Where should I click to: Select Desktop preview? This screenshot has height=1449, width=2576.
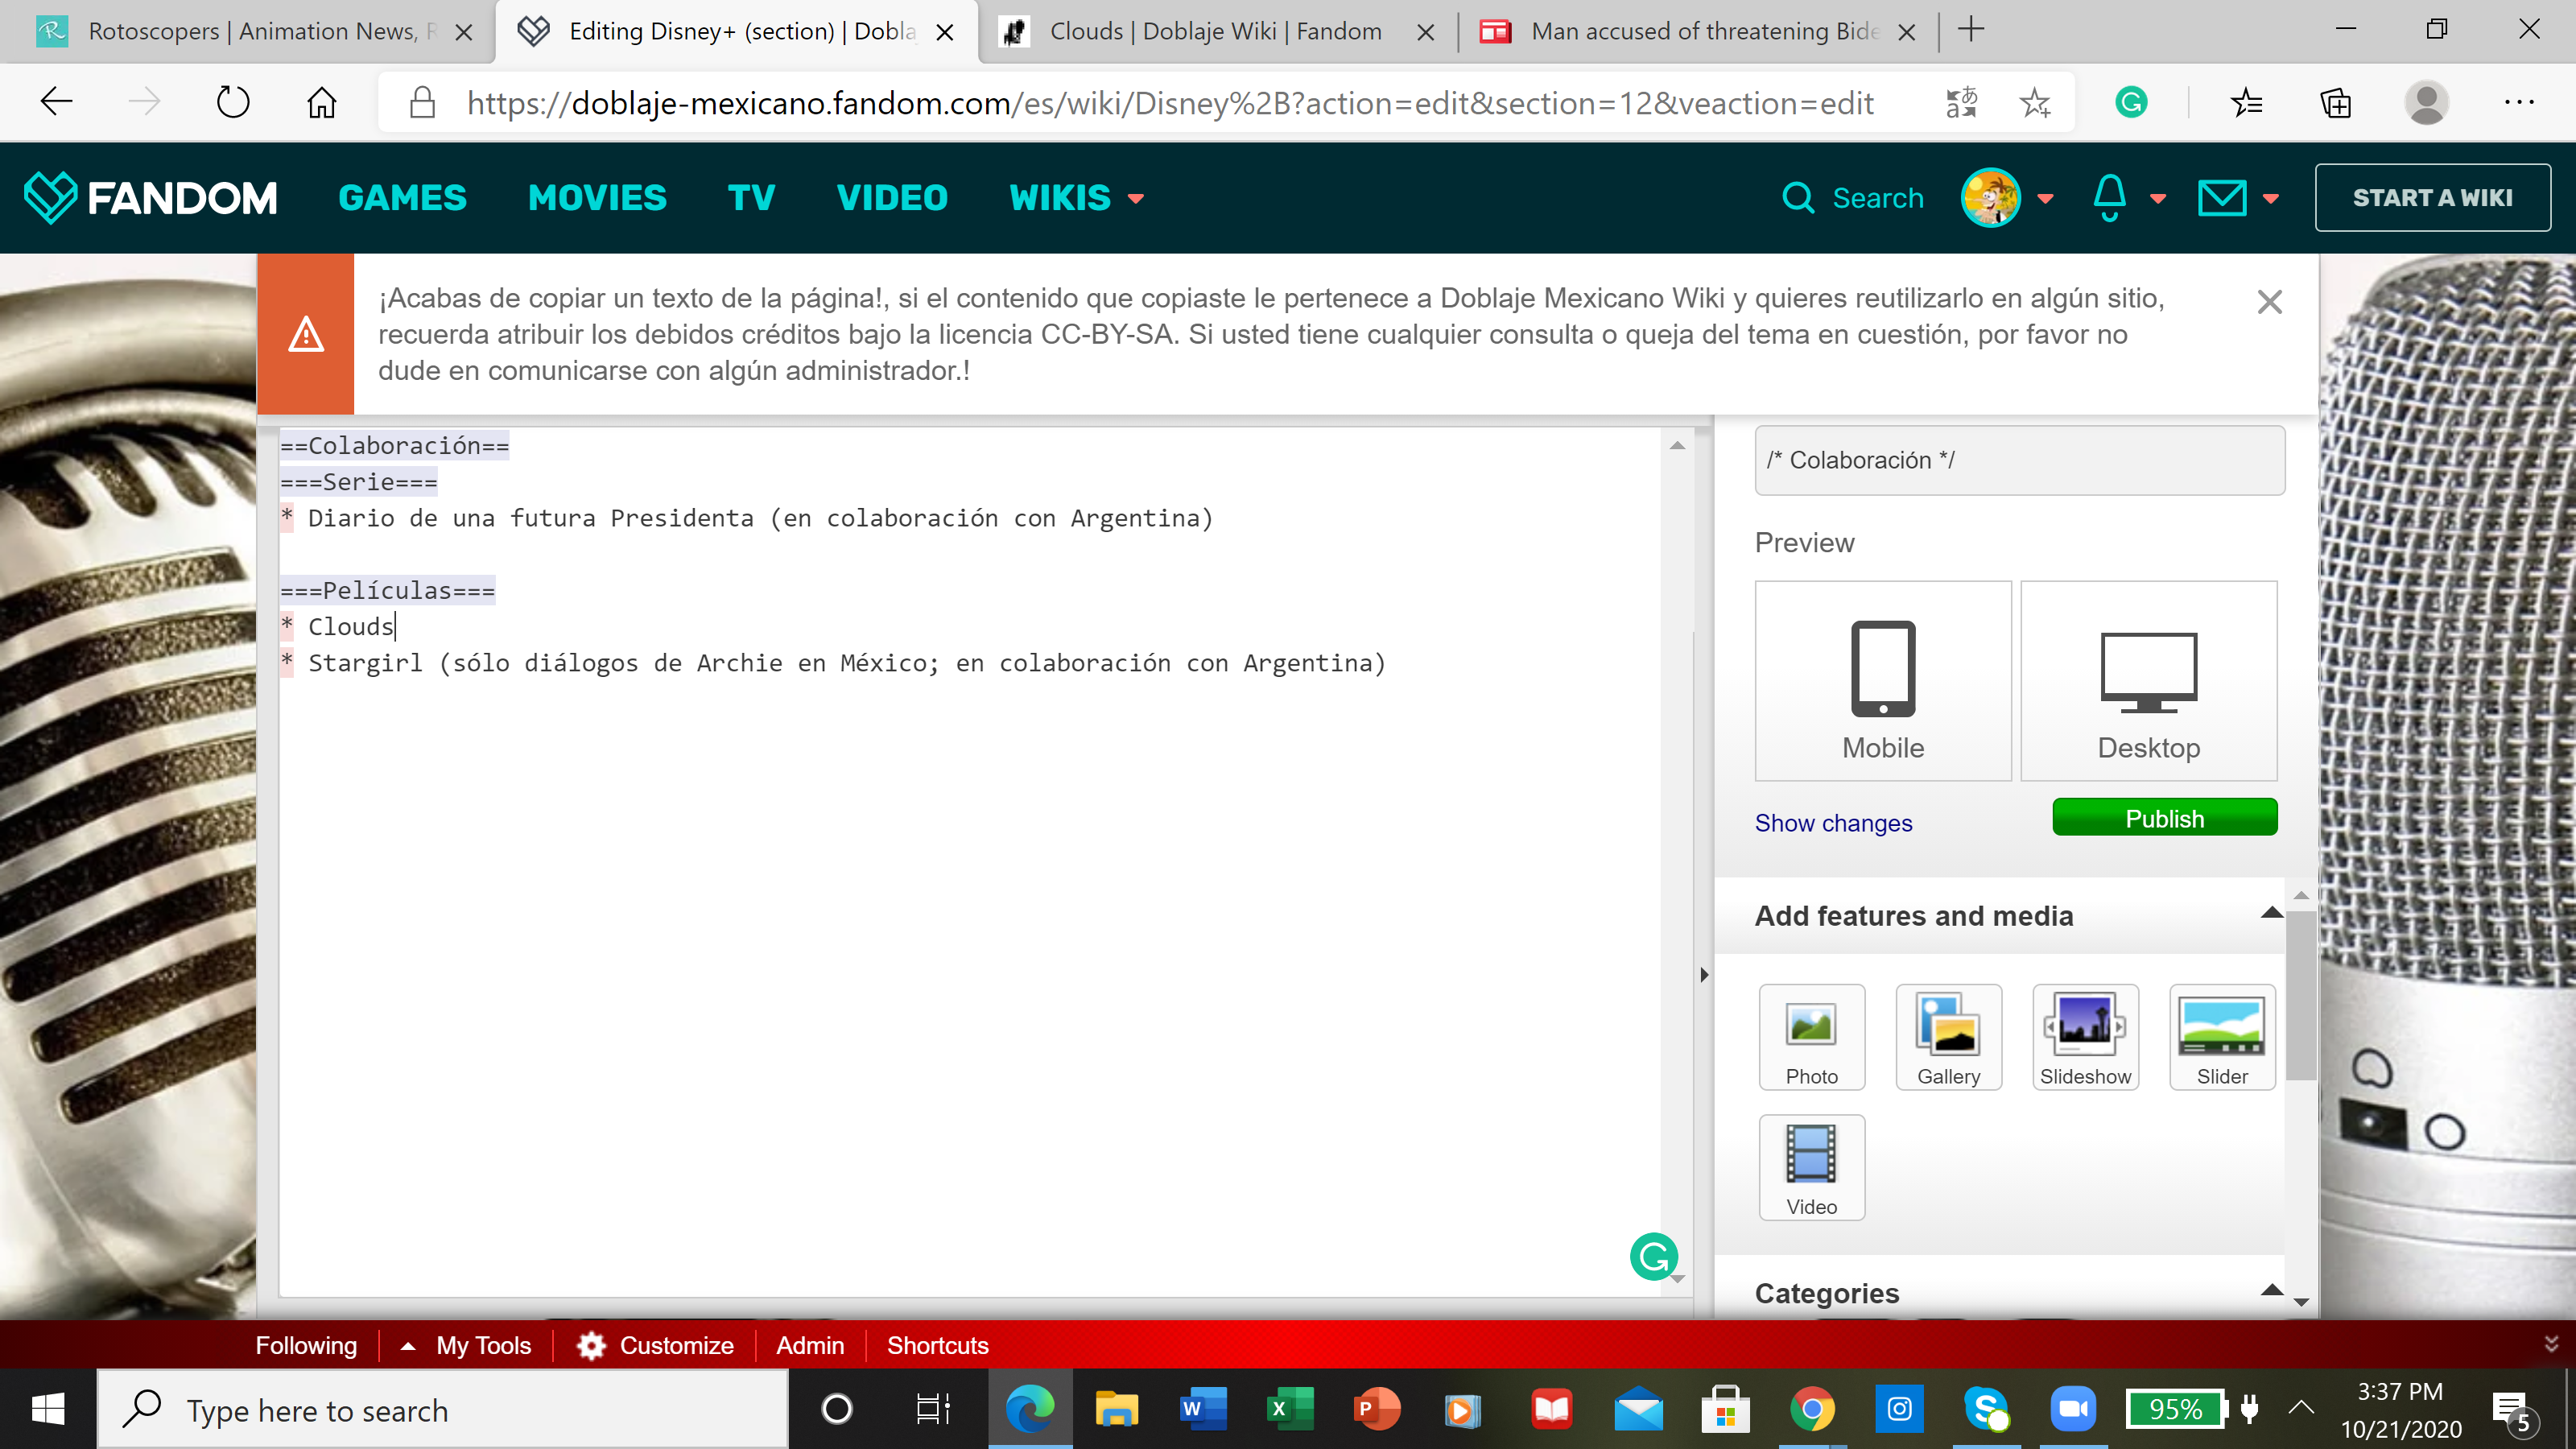tap(2148, 681)
